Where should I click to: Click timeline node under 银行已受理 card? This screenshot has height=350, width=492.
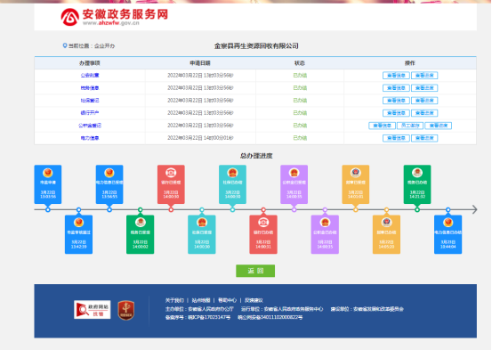[171, 209]
